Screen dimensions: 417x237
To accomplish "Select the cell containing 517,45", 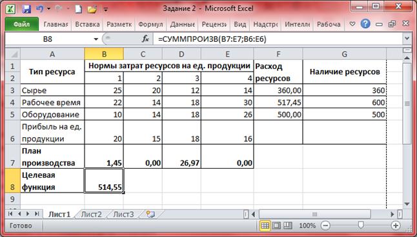I will coord(278,102).
